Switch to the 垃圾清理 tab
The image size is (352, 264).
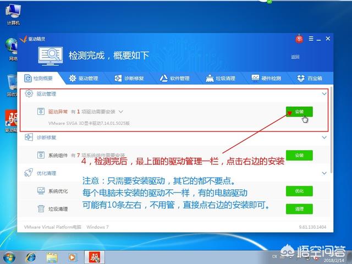point(221,78)
